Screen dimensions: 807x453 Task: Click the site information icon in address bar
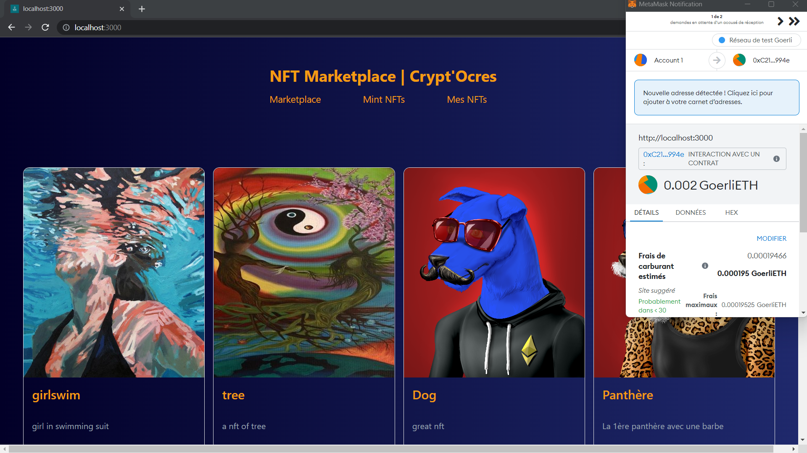(66, 27)
